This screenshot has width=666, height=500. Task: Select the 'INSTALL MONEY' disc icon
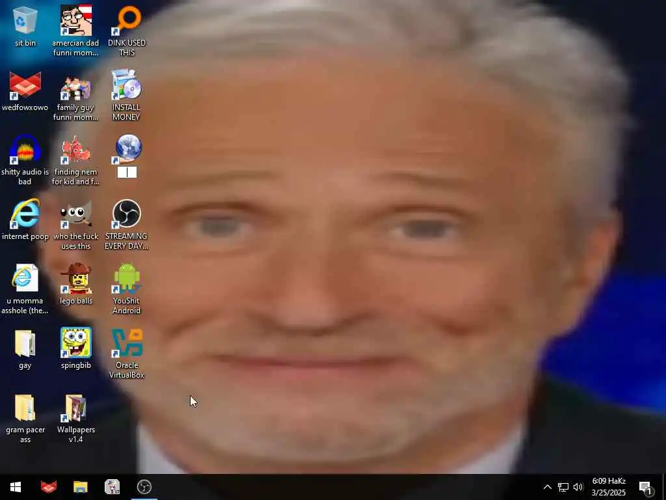pyautogui.click(x=126, y=85)
